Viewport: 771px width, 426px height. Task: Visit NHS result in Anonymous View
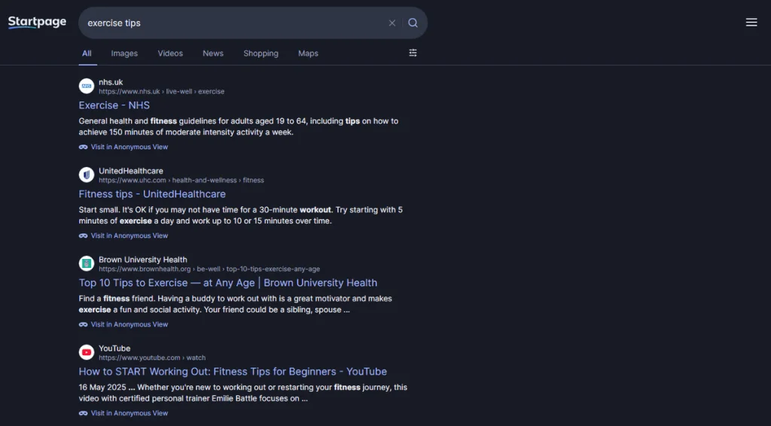(130, 147)
